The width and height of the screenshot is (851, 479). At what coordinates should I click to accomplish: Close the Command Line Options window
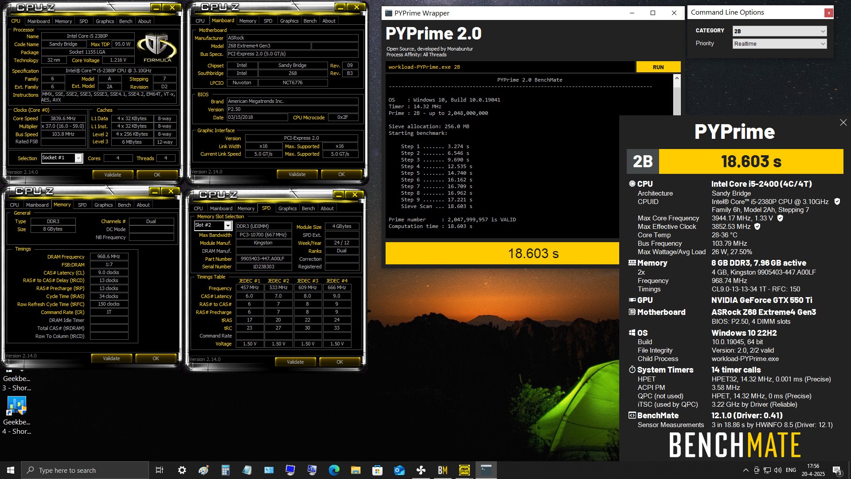[828, 13]
